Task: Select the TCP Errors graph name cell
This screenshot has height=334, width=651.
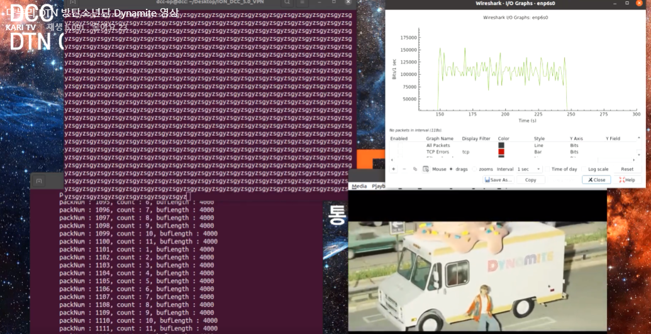Action: tap(438, 152)
